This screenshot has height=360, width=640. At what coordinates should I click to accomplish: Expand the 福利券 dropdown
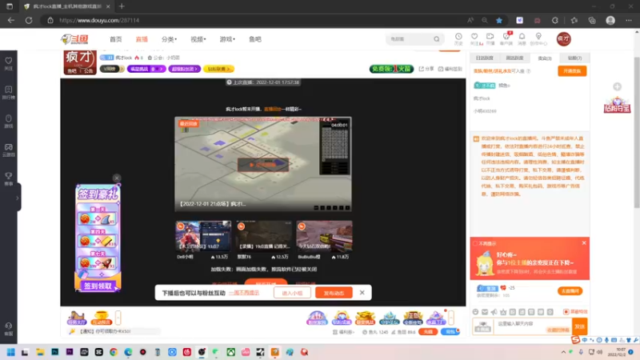tap(344, 332)
